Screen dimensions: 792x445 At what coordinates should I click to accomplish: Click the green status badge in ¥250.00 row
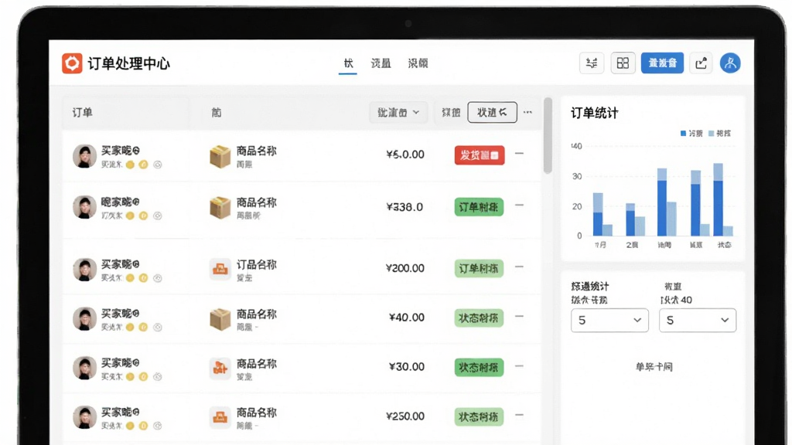click(479, 417)
